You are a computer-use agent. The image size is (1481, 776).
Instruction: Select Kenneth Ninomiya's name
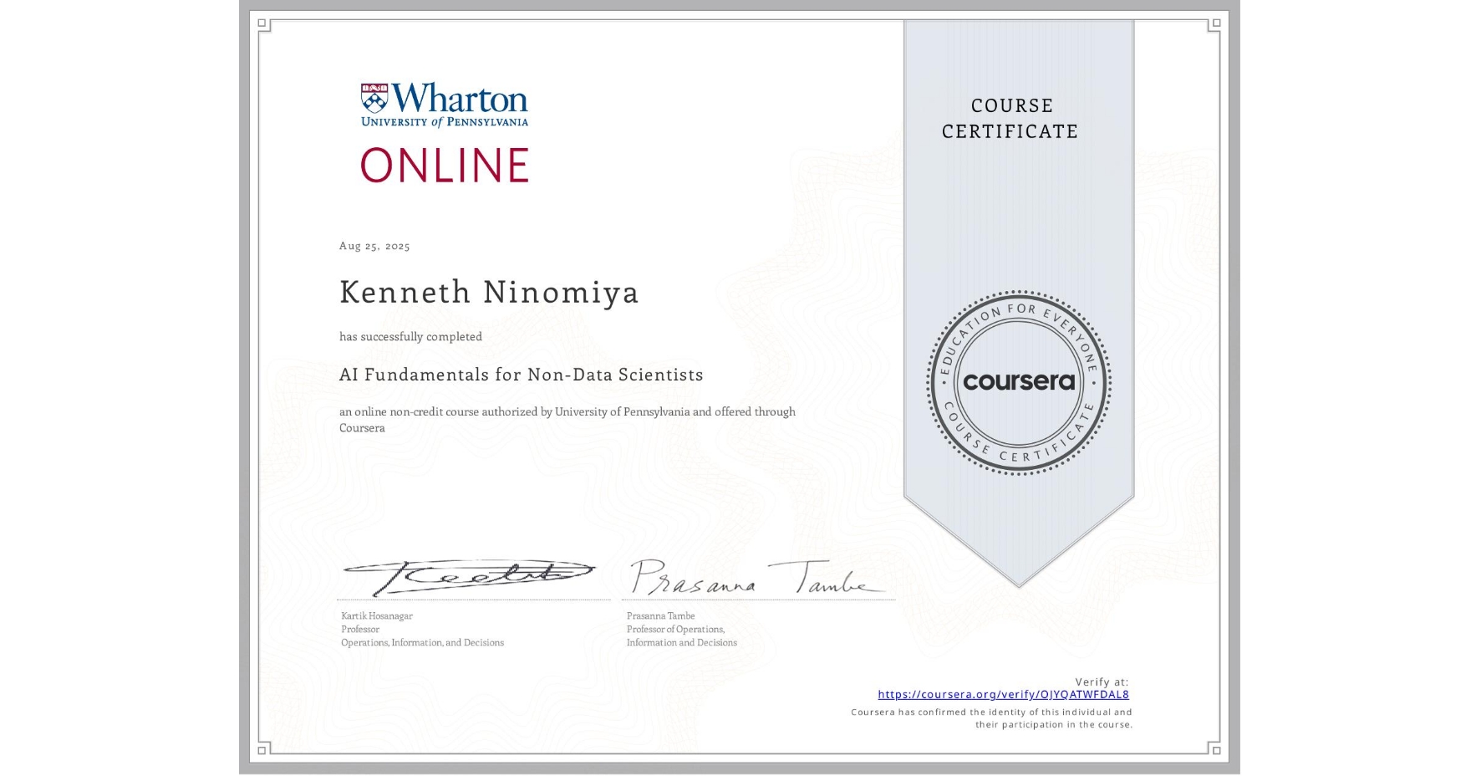coord(488,294)
